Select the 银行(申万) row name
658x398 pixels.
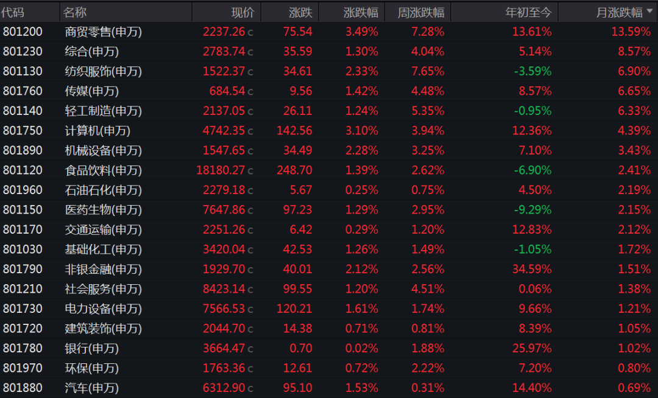92,348
